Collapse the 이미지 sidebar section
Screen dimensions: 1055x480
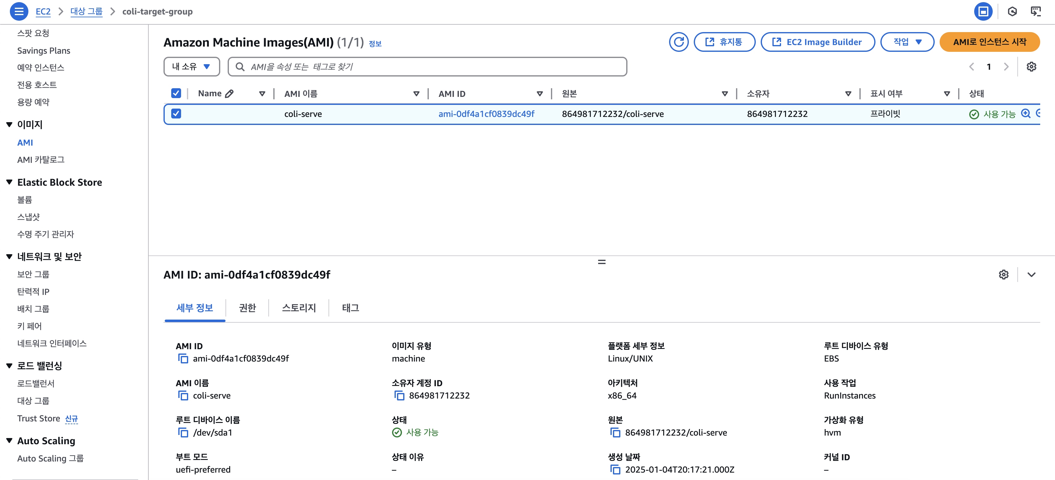(10, 125)
